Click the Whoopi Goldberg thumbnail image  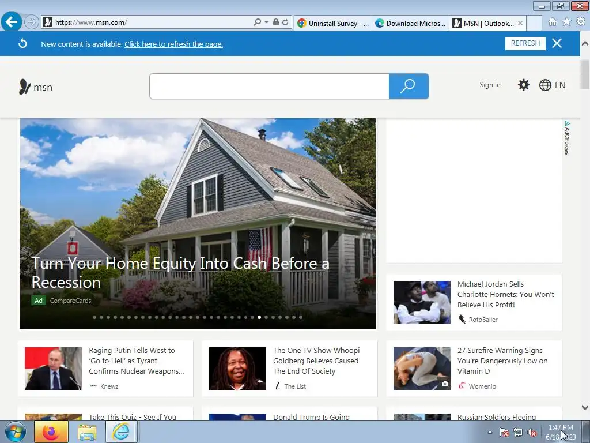[237, 369]
